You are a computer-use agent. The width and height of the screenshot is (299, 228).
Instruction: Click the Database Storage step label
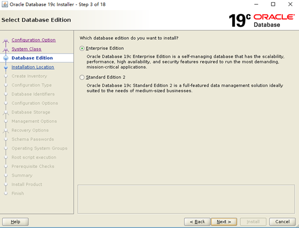click(31, 112)
